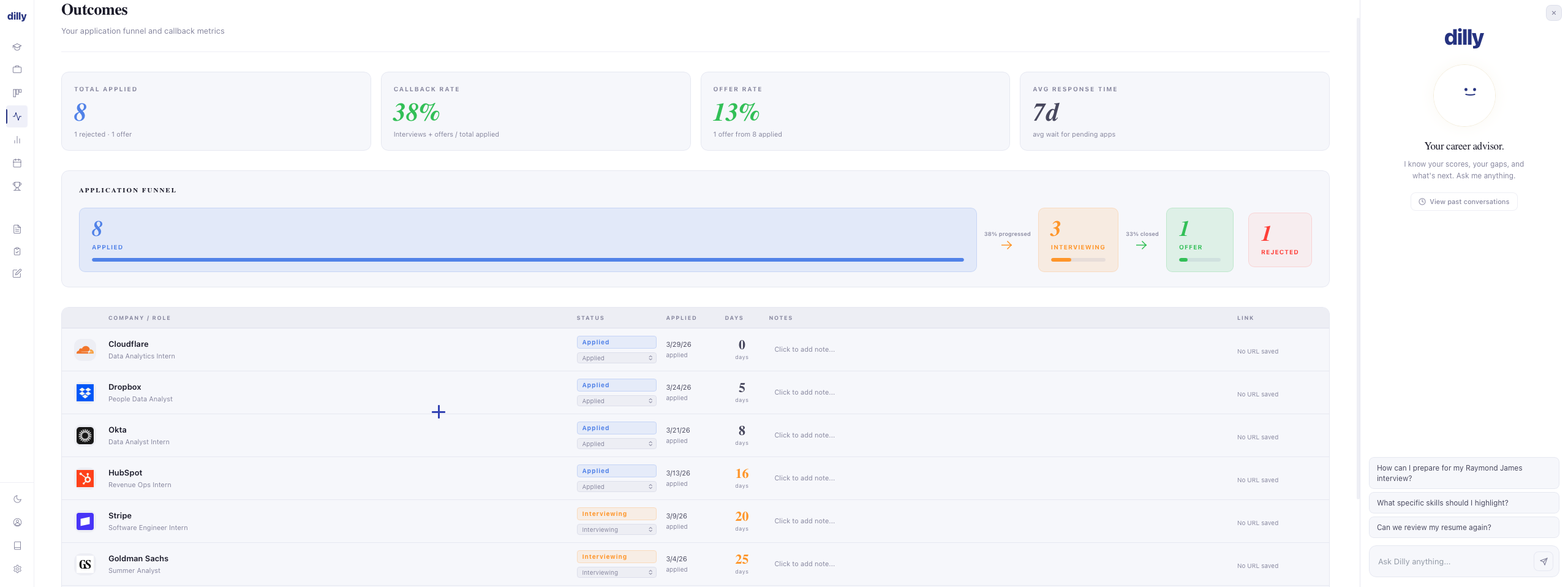The height and width of the screenshot is (587, 1568).
Task: View the bar chart analytics page
Action: (17, 140)
